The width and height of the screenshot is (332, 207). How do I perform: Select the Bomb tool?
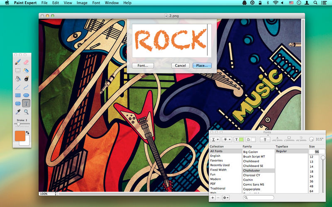tap(26, 79)
